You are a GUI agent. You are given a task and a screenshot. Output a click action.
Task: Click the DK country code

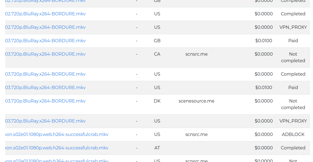tap(157, 101)
